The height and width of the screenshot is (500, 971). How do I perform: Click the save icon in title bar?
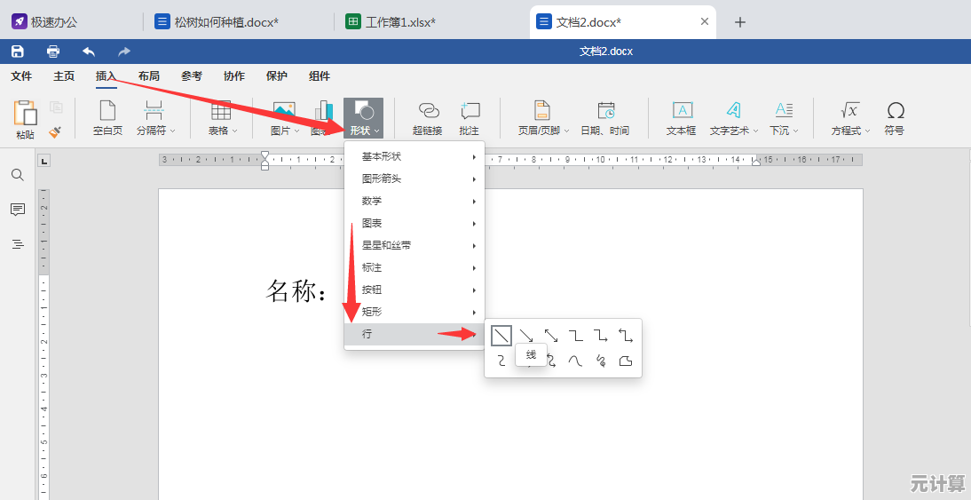17,52
